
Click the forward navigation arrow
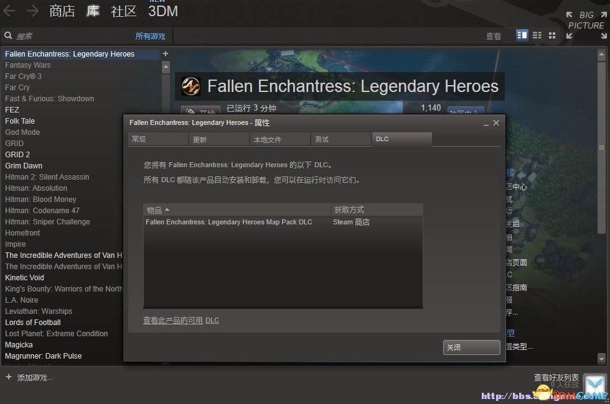click(32, 11)
